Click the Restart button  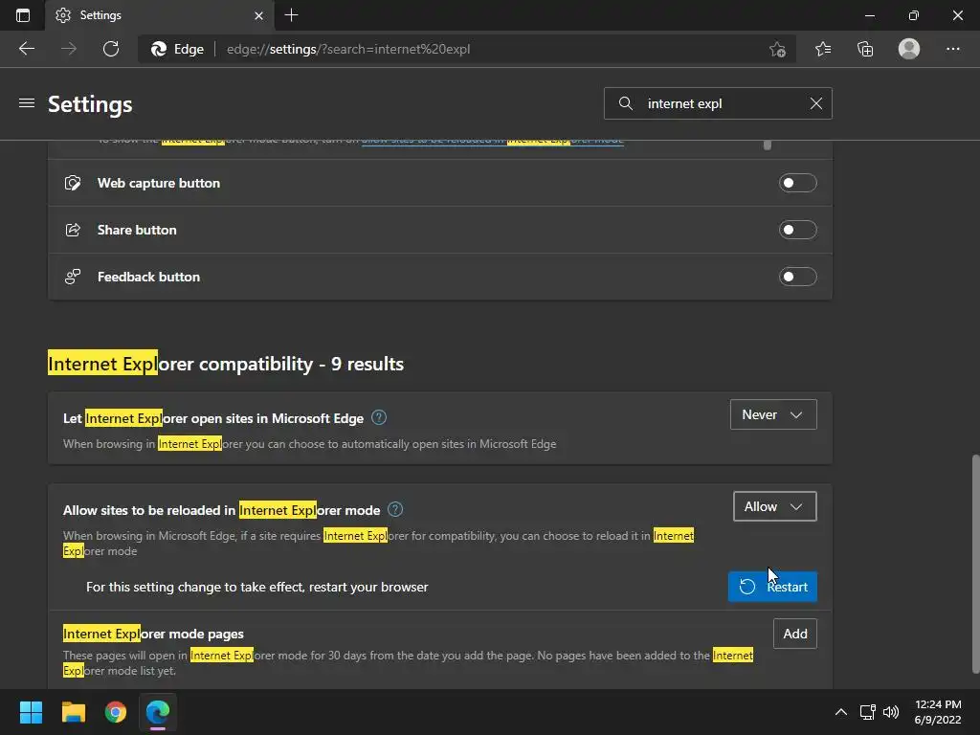tap(772, 587)
